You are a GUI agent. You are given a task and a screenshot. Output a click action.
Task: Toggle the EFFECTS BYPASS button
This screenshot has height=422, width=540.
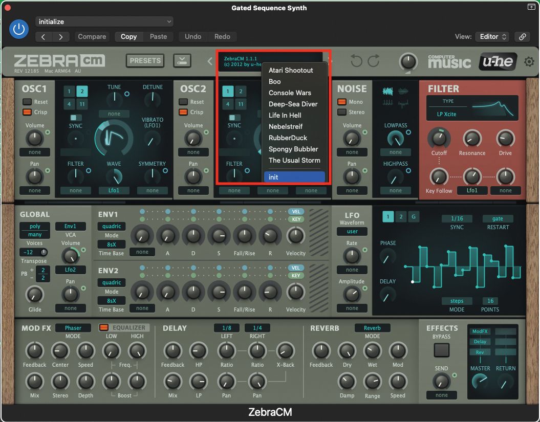click(440, 349)
